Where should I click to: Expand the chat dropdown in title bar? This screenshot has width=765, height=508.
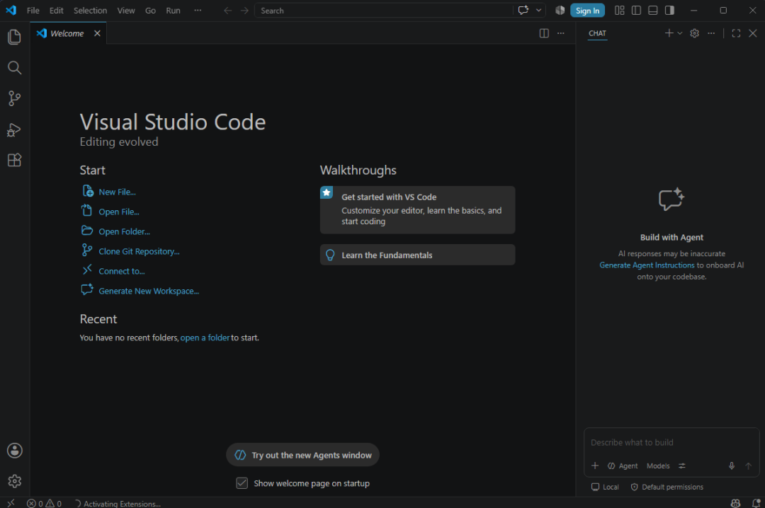coord(538,10)
